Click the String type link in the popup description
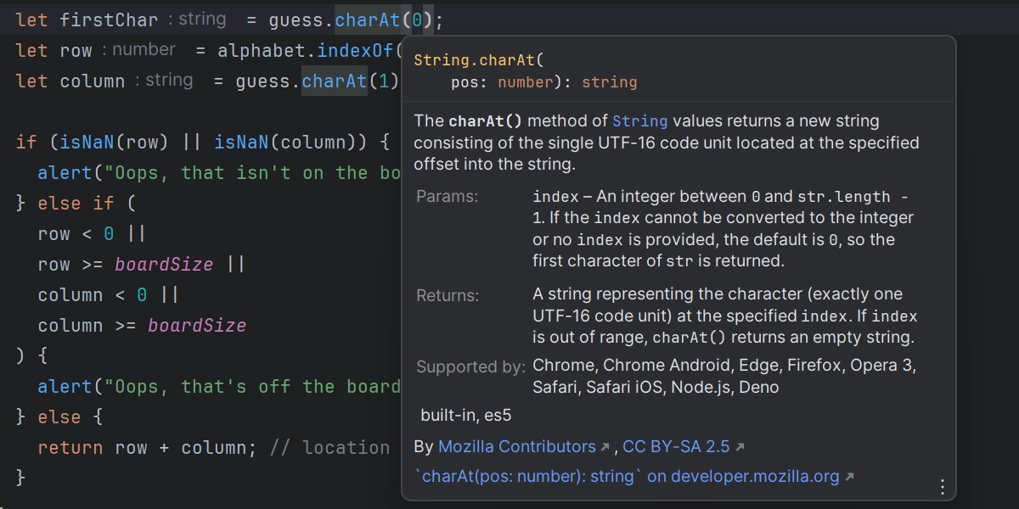The image size is (1019, 509). pyautogui.click(x=640, y=120)
